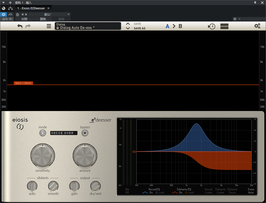Enable Voiced Listen
The height and width of the screenshot is (203, 266).
pos(208,191)
